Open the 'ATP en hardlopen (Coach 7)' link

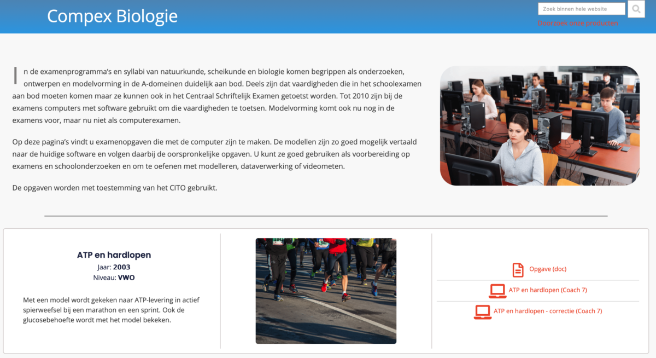tap(547, 290)
